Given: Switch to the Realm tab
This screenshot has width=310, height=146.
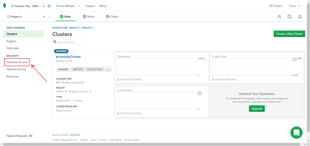Looking at the screenshot, I should [x=88, y=17].
